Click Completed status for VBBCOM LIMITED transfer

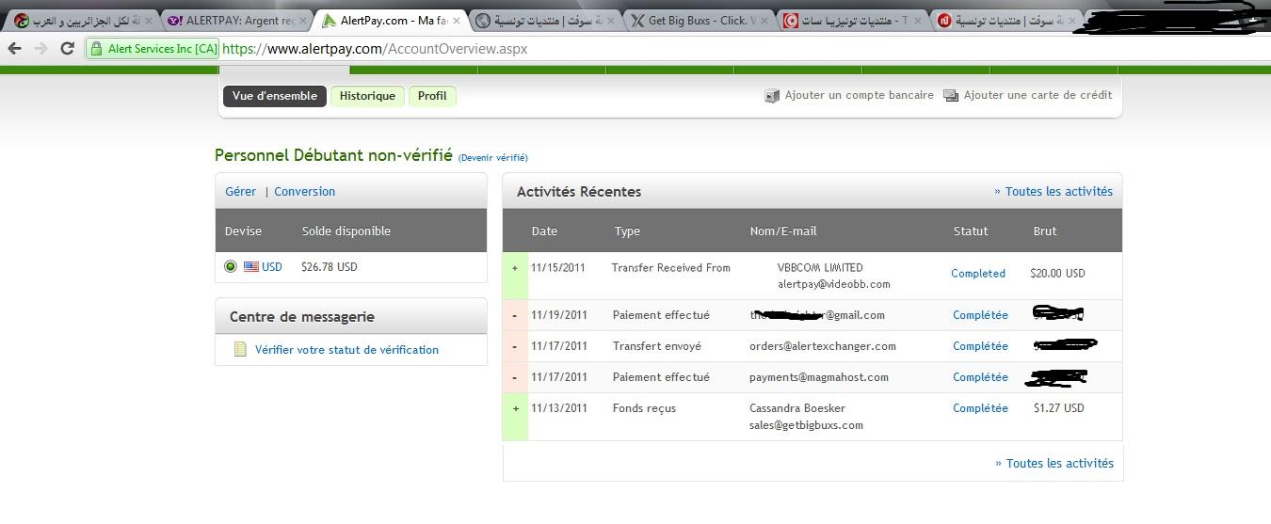coord(978,274)
